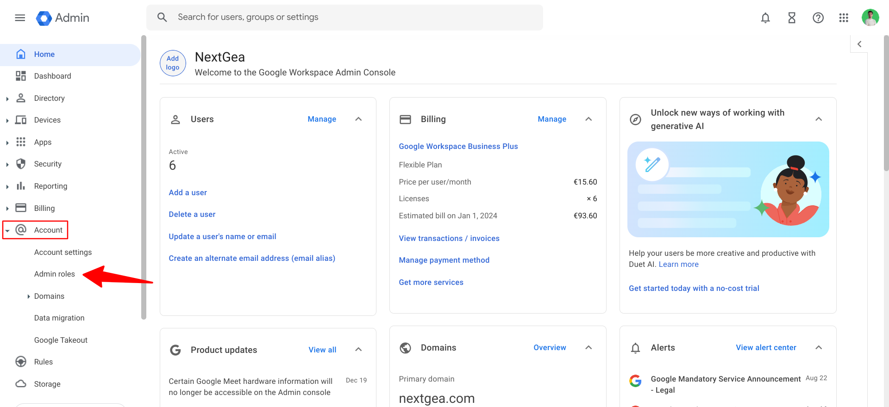Click the Billing card icon in sidebar
Image resolution: width=889 pixels, height=407 pixels.
pos(21,208)
